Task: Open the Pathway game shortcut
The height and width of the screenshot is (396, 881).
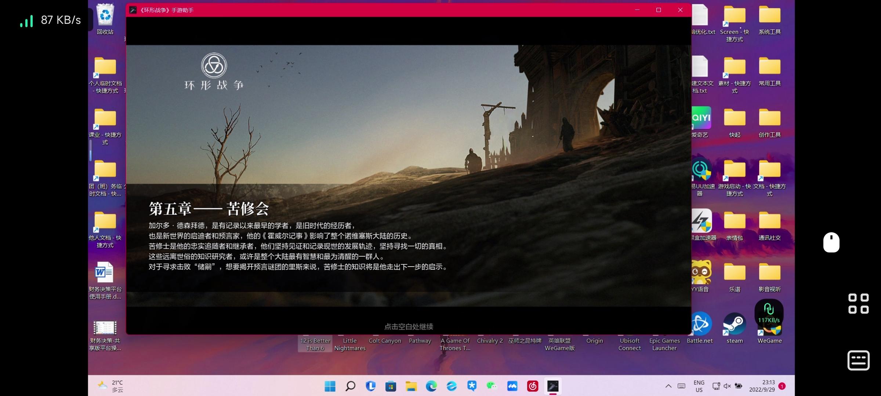Action: 420,340
